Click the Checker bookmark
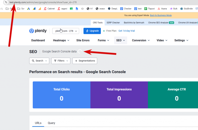 pos(126,8)
